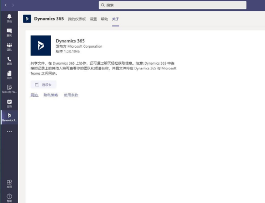265x203 pixels.
Task: Switch to the 设置 tab
Action: coord(93,19)
